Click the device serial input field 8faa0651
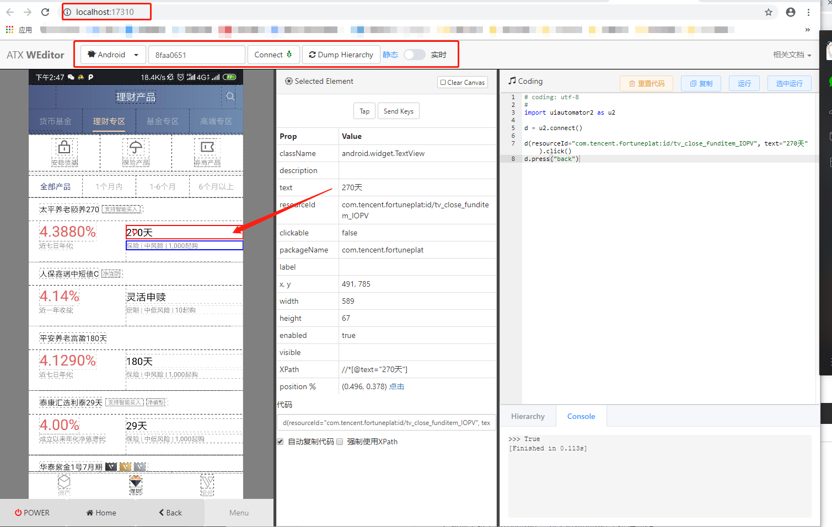The height and width of the screenshot is (527, 832). coord(196,55)
